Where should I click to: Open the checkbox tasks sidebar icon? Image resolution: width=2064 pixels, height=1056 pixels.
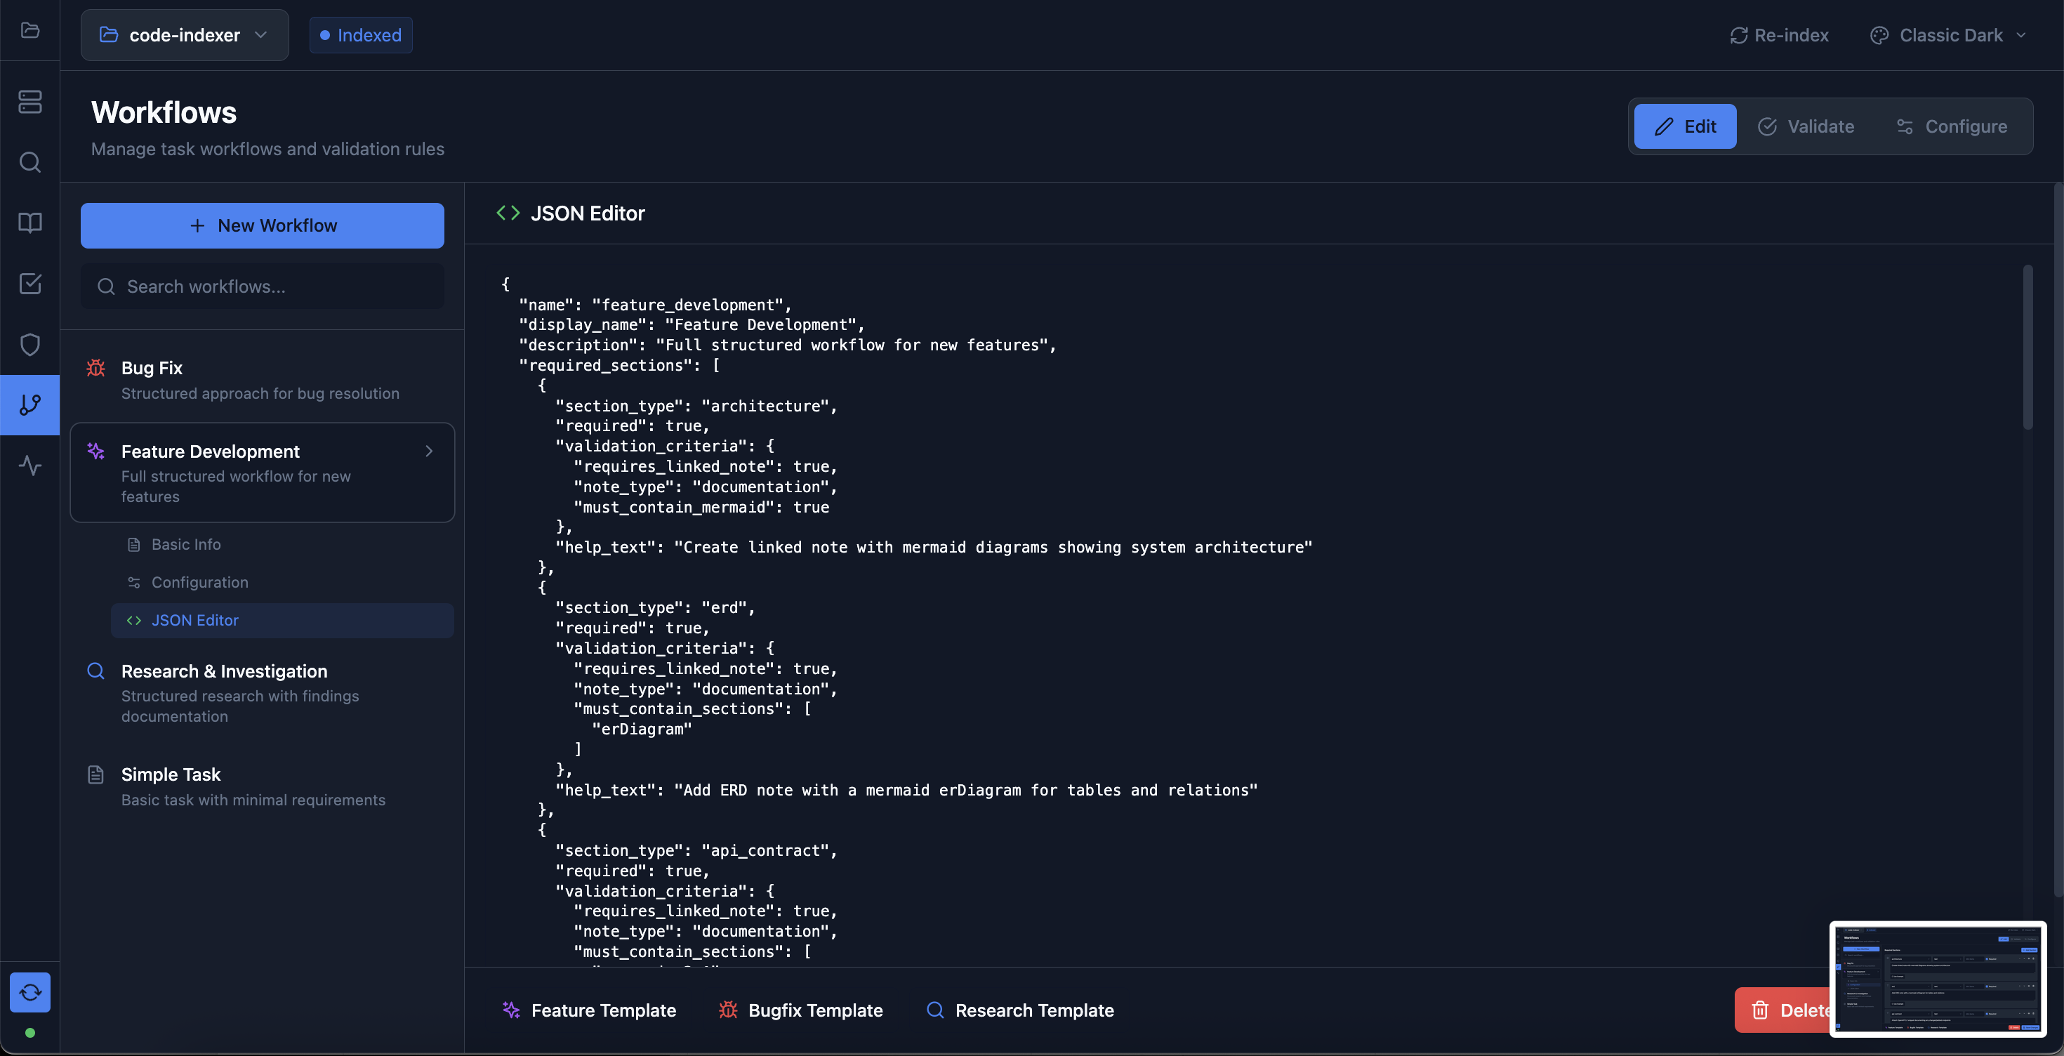point(29,284)
